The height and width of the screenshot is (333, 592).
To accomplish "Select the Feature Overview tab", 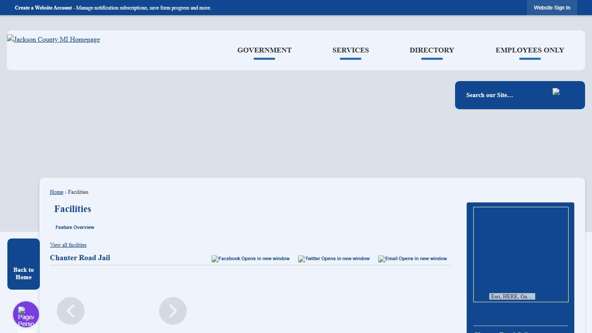I will coord(75,227).
